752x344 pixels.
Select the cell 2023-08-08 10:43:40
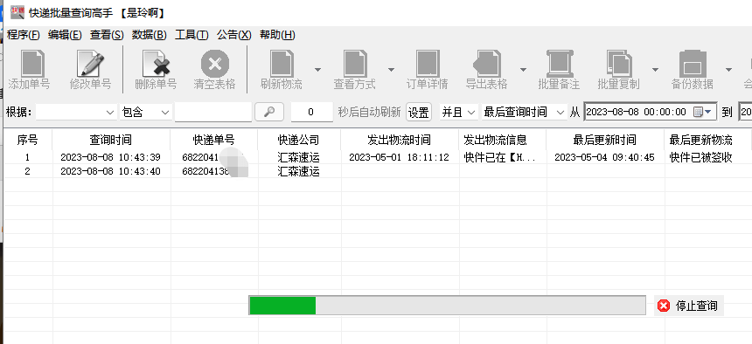pos(110,171)
